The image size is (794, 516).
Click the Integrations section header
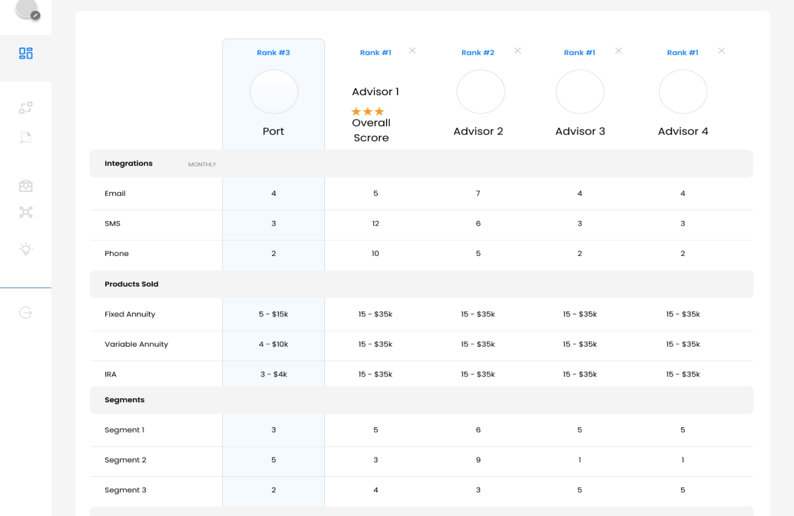coord(128,163)
